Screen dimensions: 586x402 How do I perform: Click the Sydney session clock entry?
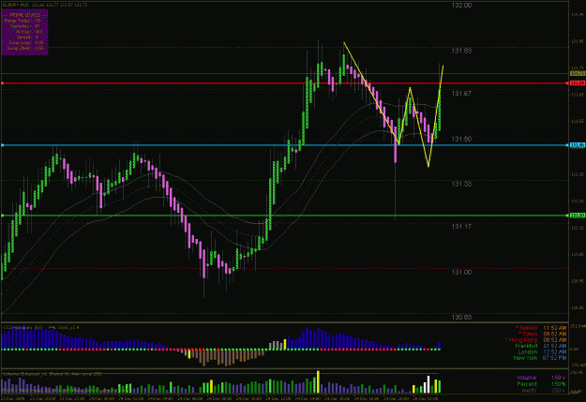click(541, 328)
